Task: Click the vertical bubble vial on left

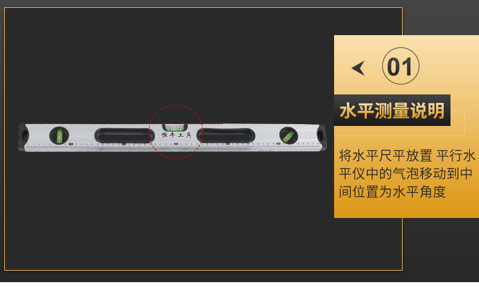Action: click(59, 136)
